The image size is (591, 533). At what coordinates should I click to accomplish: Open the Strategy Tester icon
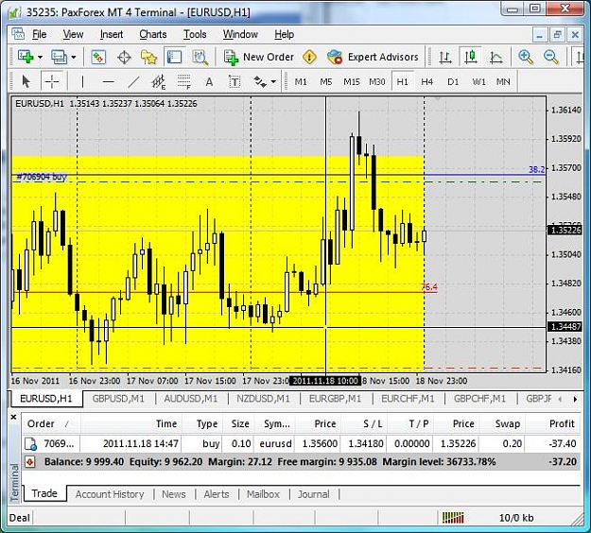click(200, 58)
